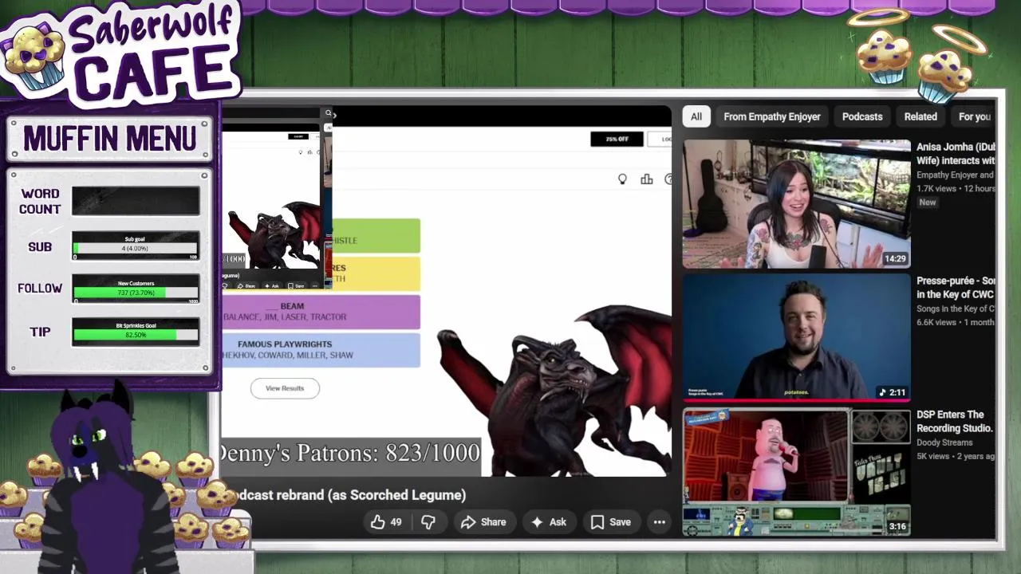Open the Songs in the Key of C channel link
Image resolution: width=1021 pixels, height=574 pixels.
[x=956, y=309]
